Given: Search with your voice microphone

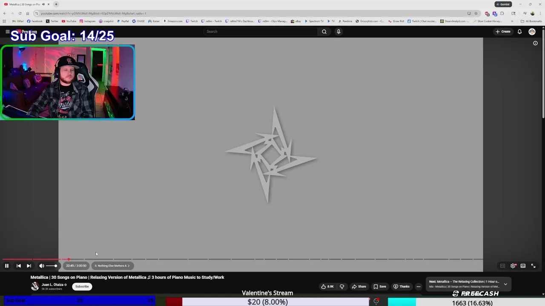Looking at the screenshot, I should (x=338, y=31).
